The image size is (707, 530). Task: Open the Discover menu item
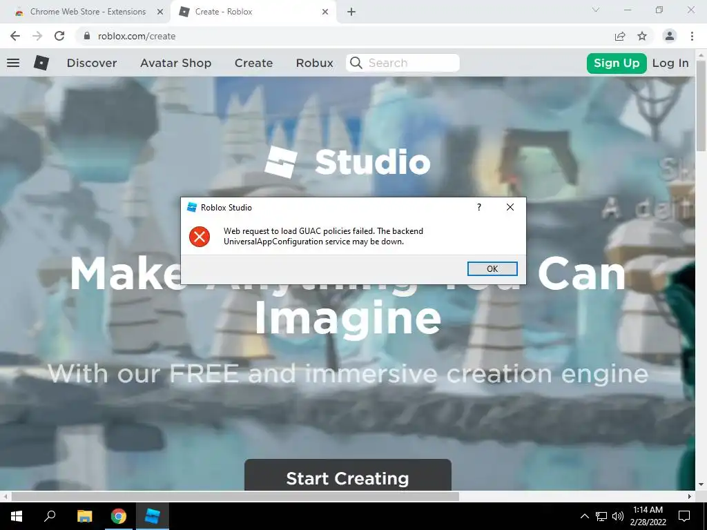click(x=92, y=63)
